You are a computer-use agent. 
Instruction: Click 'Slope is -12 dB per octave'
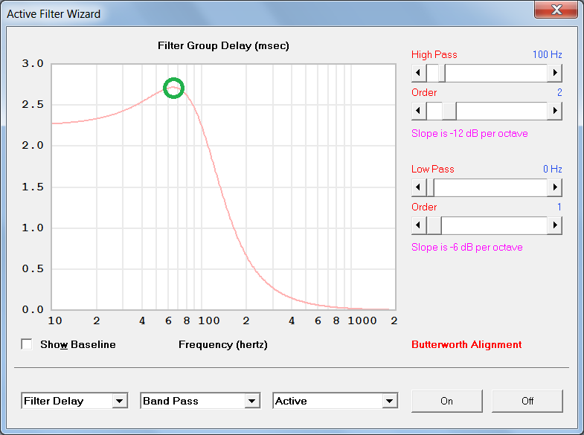(x=469, y=133)
